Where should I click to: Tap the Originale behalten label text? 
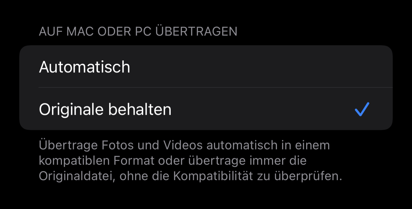point(105,109)
